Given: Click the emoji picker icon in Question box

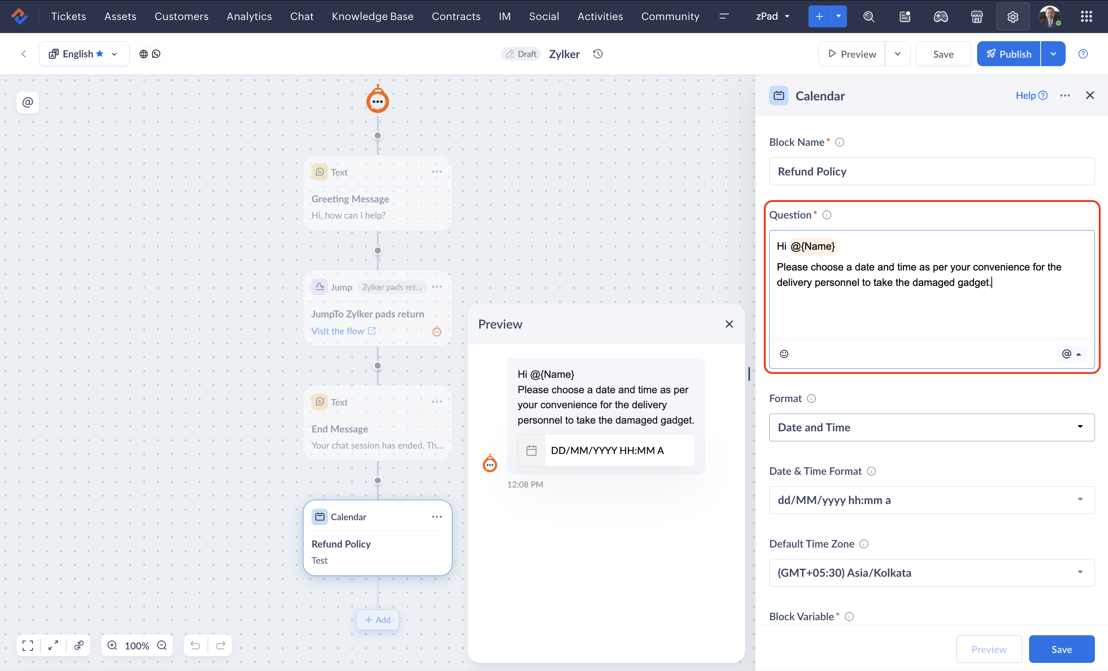Looking at the screenshot, I should point(784,354).
